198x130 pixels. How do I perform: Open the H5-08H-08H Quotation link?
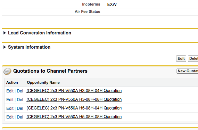coord(74,117)
